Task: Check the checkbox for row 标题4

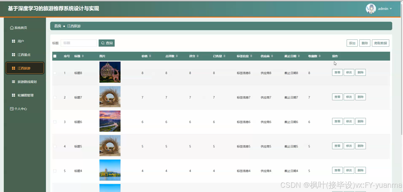Action: coord(55,171)
